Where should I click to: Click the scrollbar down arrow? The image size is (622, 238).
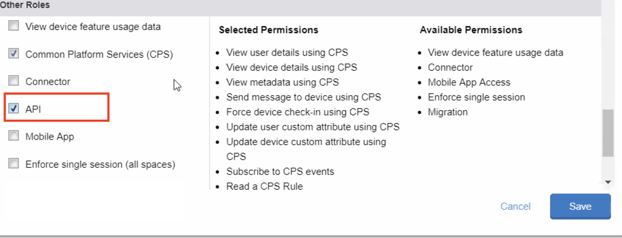pos(608,182)
